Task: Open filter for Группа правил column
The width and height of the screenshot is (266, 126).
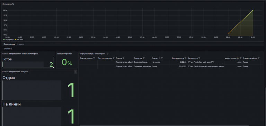Action: 94,58
